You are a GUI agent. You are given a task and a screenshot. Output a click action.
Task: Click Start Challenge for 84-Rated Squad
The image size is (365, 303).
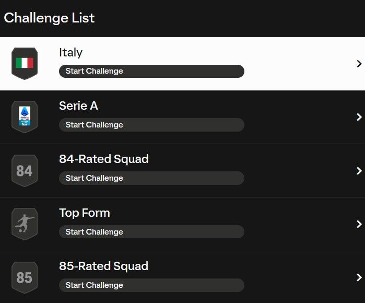[x=151, y=178]
